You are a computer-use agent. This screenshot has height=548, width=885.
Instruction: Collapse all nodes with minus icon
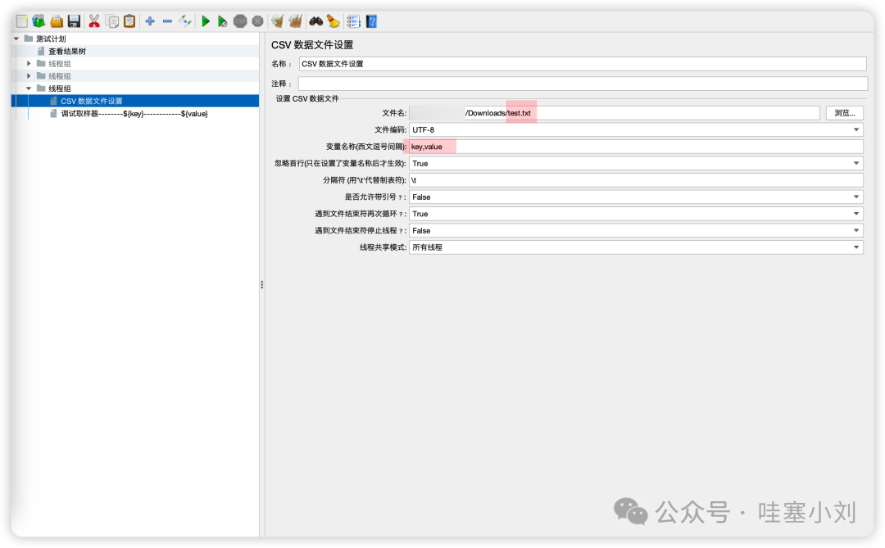[x=168, y=21]
